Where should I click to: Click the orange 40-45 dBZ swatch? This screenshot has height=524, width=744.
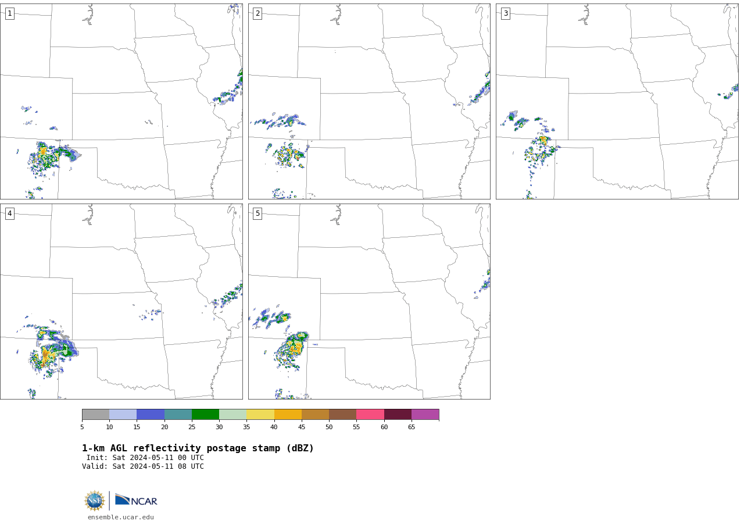coord(288,414)
